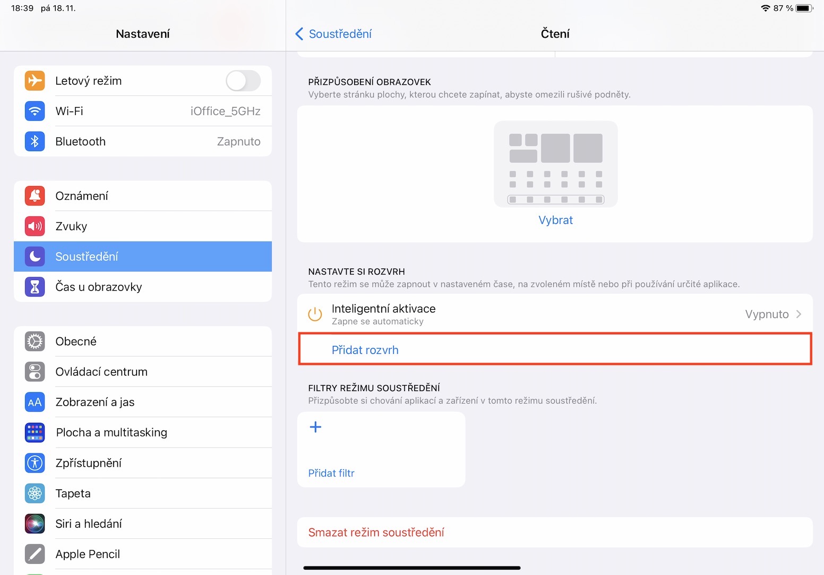Toggle the Letový režim switch
The width and height of the screenshot is (824, 575).
click(x=243, y=81)
